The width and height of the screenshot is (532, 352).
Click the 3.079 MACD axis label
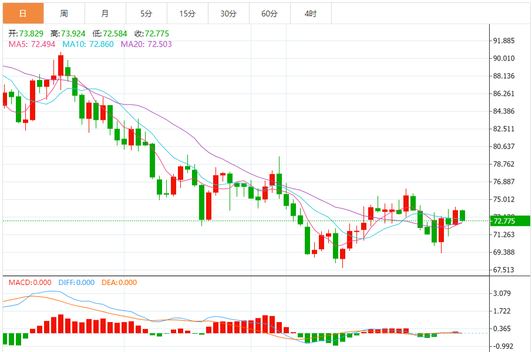(502, 294)
